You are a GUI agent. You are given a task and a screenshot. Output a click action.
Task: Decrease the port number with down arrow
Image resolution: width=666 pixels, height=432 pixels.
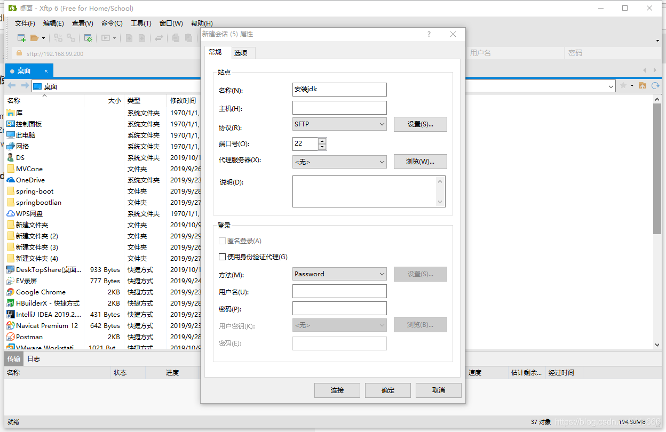[x=322, y=147]
